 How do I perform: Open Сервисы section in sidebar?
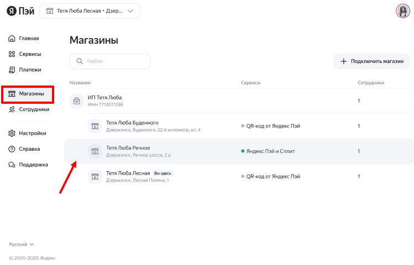click(29, 54)
